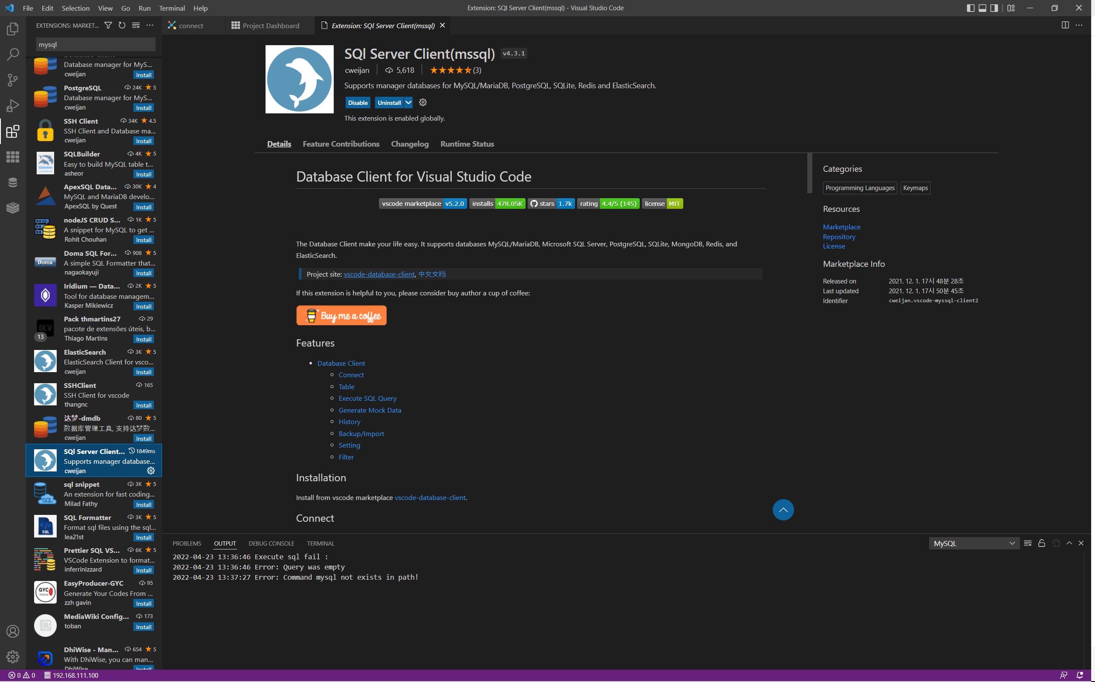Open the Source Control view
This screenshot has height=682, width=1095.
(13, 80)
